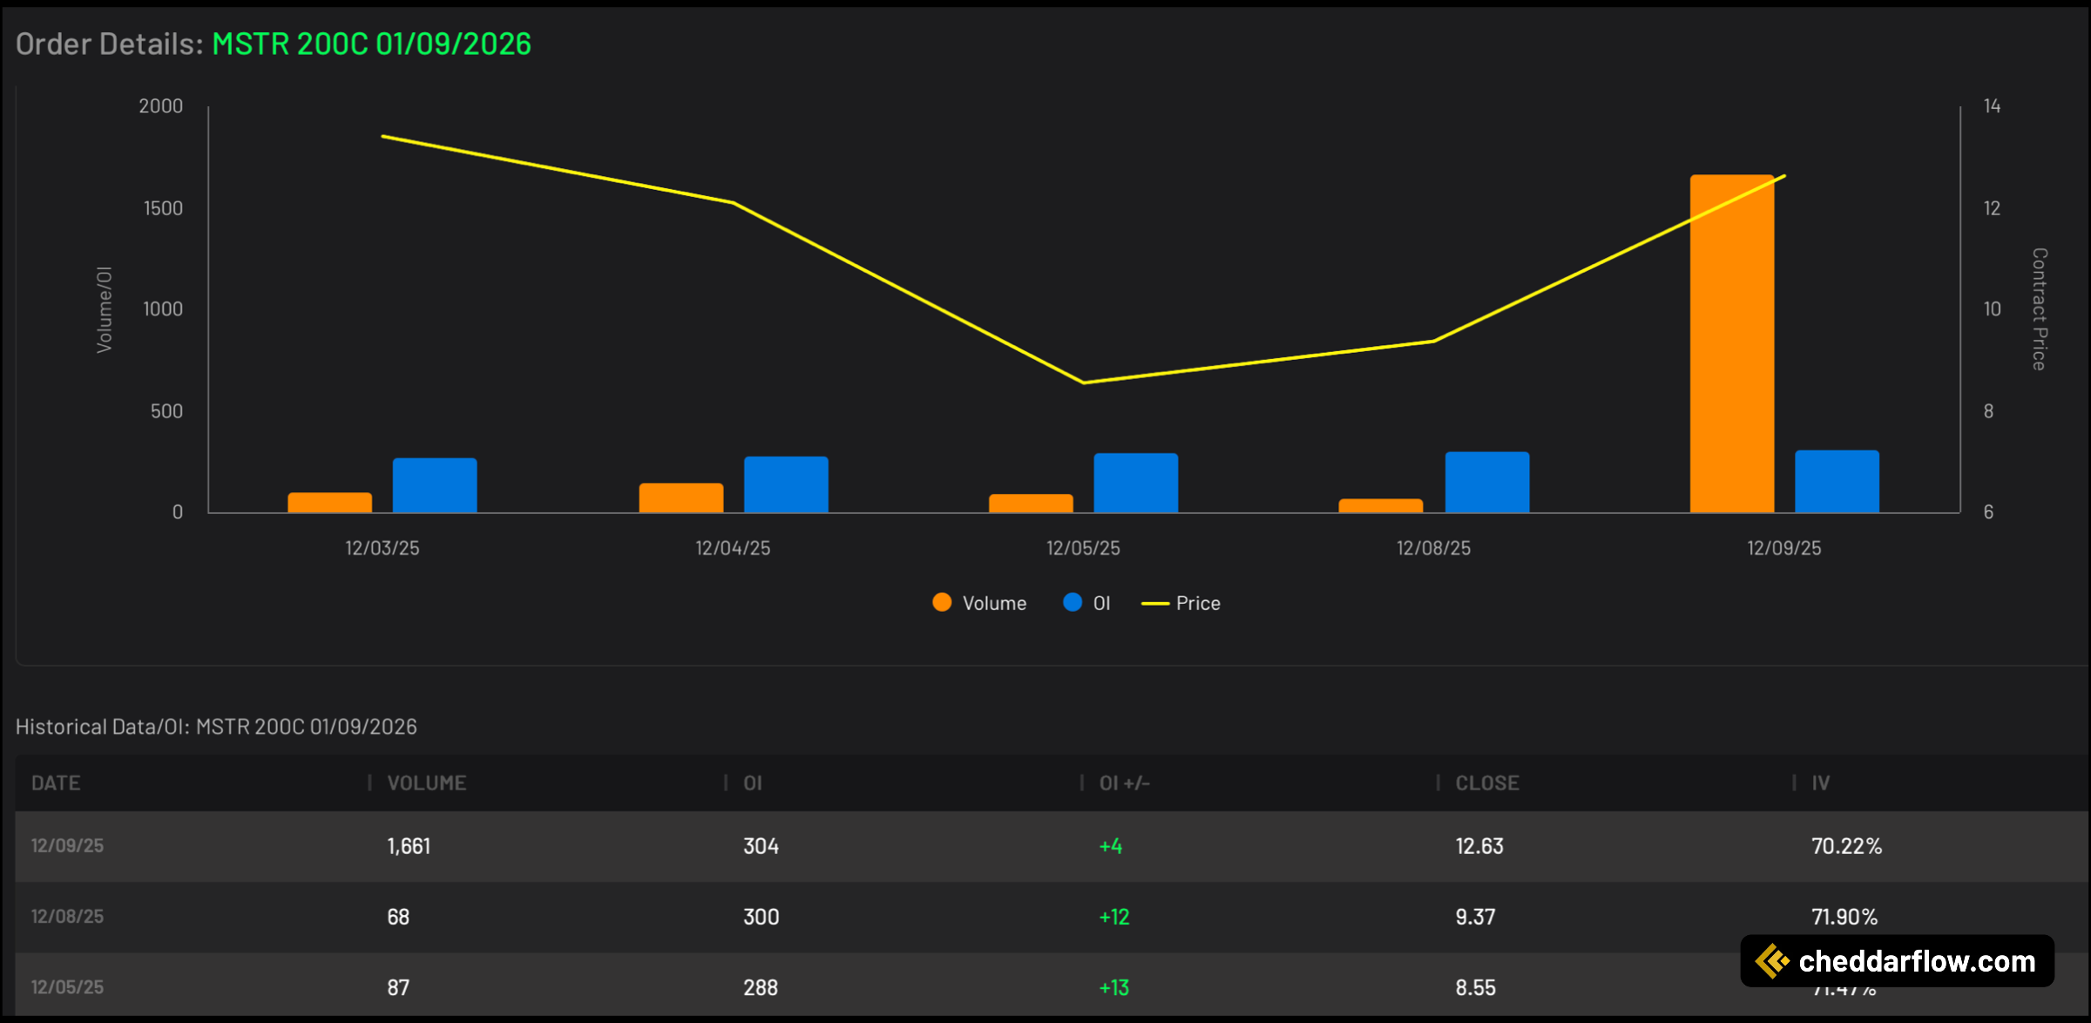Click the IV value 71.90%

(1844, 916)
